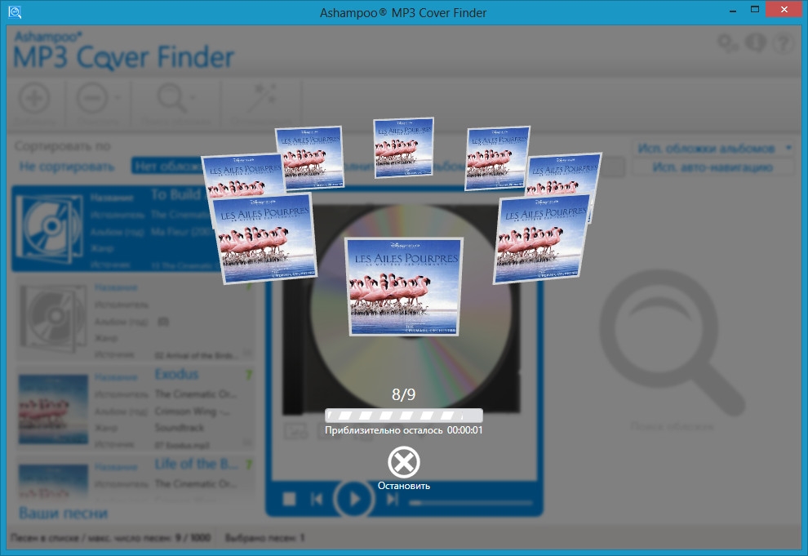
Task: Stop the cover search with Остановить
Action: (403, 468)
